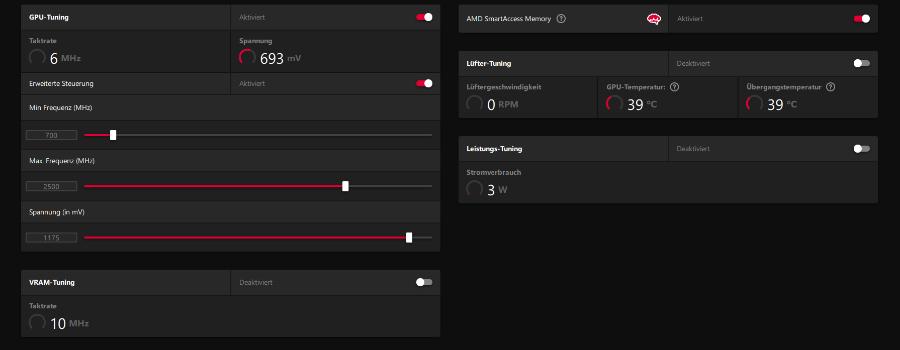This screenshot has height=350, width=900.
Task: Click Aktiviert status next to Erweiterte Steuerung
Action: pyautogui.click(x=252, y=83)
